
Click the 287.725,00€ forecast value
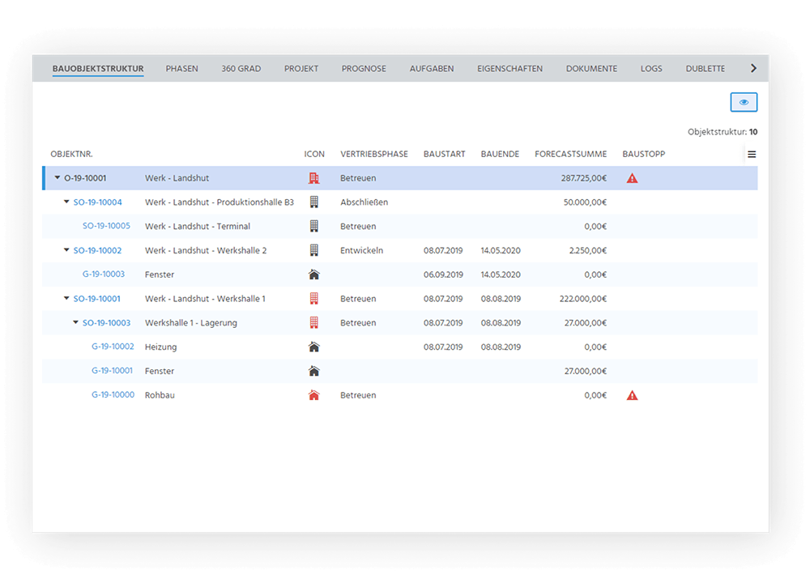tap(584, 178)
